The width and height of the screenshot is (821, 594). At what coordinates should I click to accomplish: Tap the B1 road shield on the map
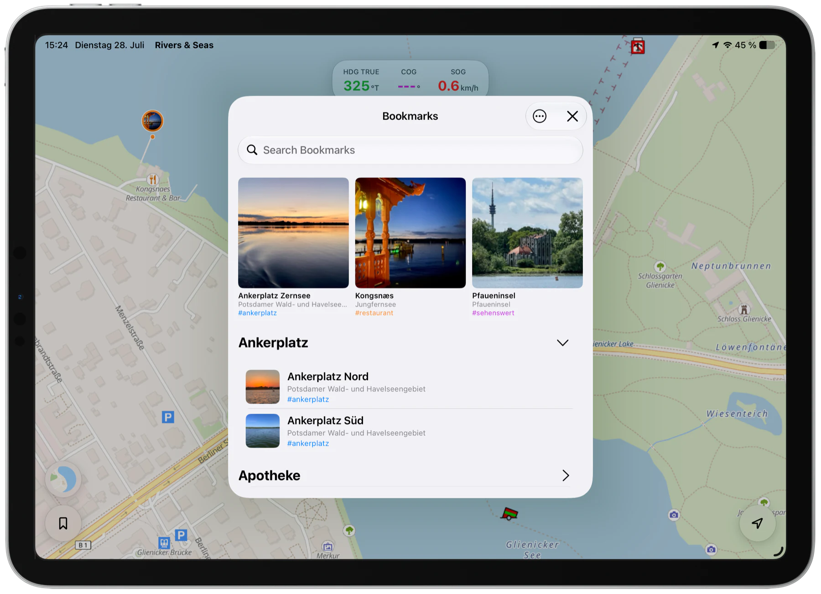83,545
